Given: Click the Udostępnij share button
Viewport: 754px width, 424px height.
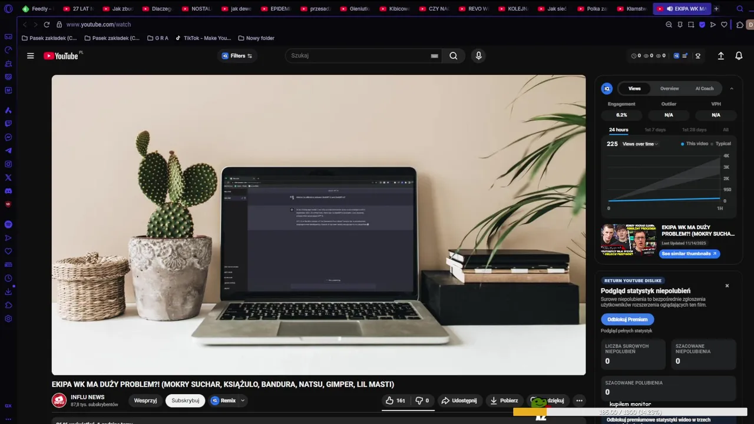Looking at the screenshot, I should (x=459, y=400).
